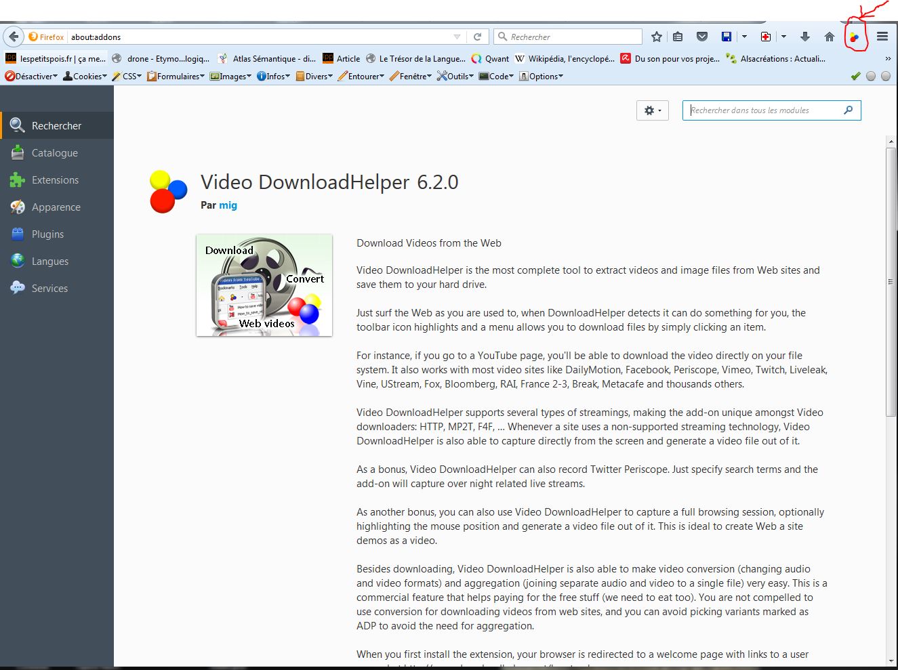Screen dimensions: 898x670
Task: Click the Video DownloadHelper preview thumbnail
Action: [x=264, y=285]
